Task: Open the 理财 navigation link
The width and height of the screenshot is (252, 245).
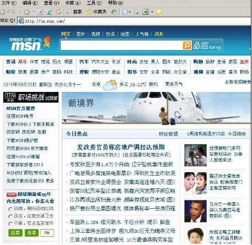Action: (x=84, y=72)
